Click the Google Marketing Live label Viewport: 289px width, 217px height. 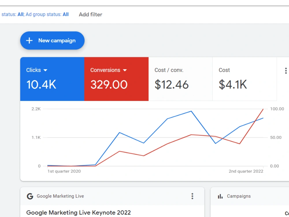60,196
